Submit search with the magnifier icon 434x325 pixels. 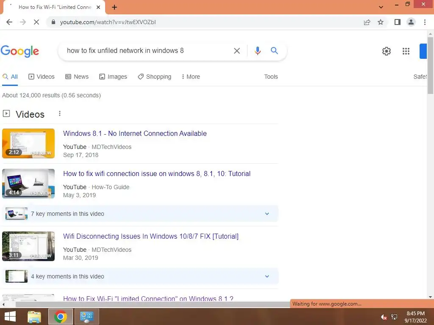pyautogui.click(x=274, y=51)
